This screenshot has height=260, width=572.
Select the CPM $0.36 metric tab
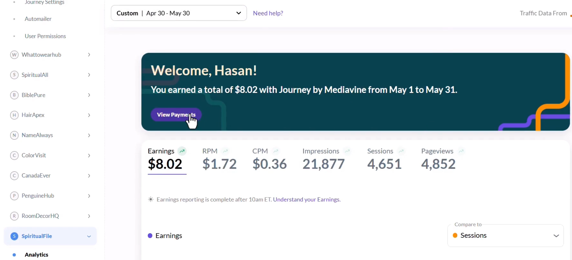click(269, 160)
